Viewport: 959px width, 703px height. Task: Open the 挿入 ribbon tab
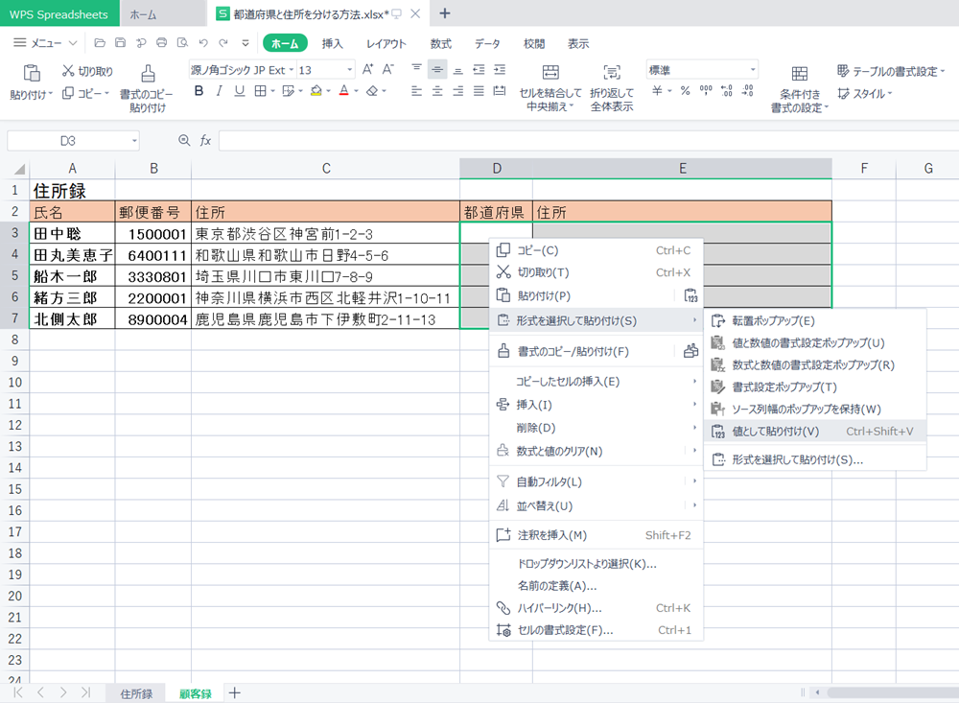[332, 44]
